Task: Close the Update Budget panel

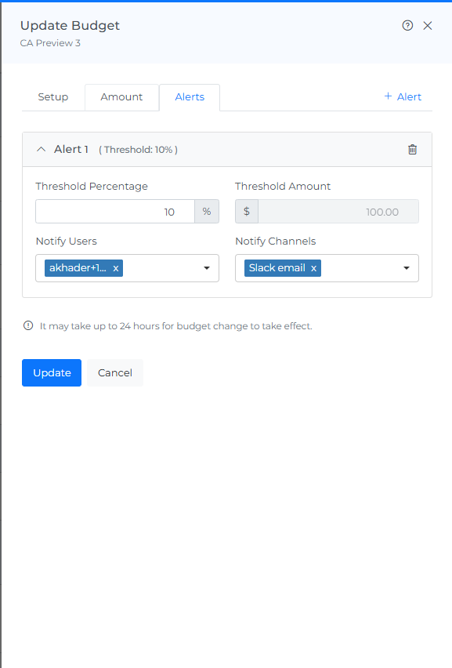Action: [428, 26]
